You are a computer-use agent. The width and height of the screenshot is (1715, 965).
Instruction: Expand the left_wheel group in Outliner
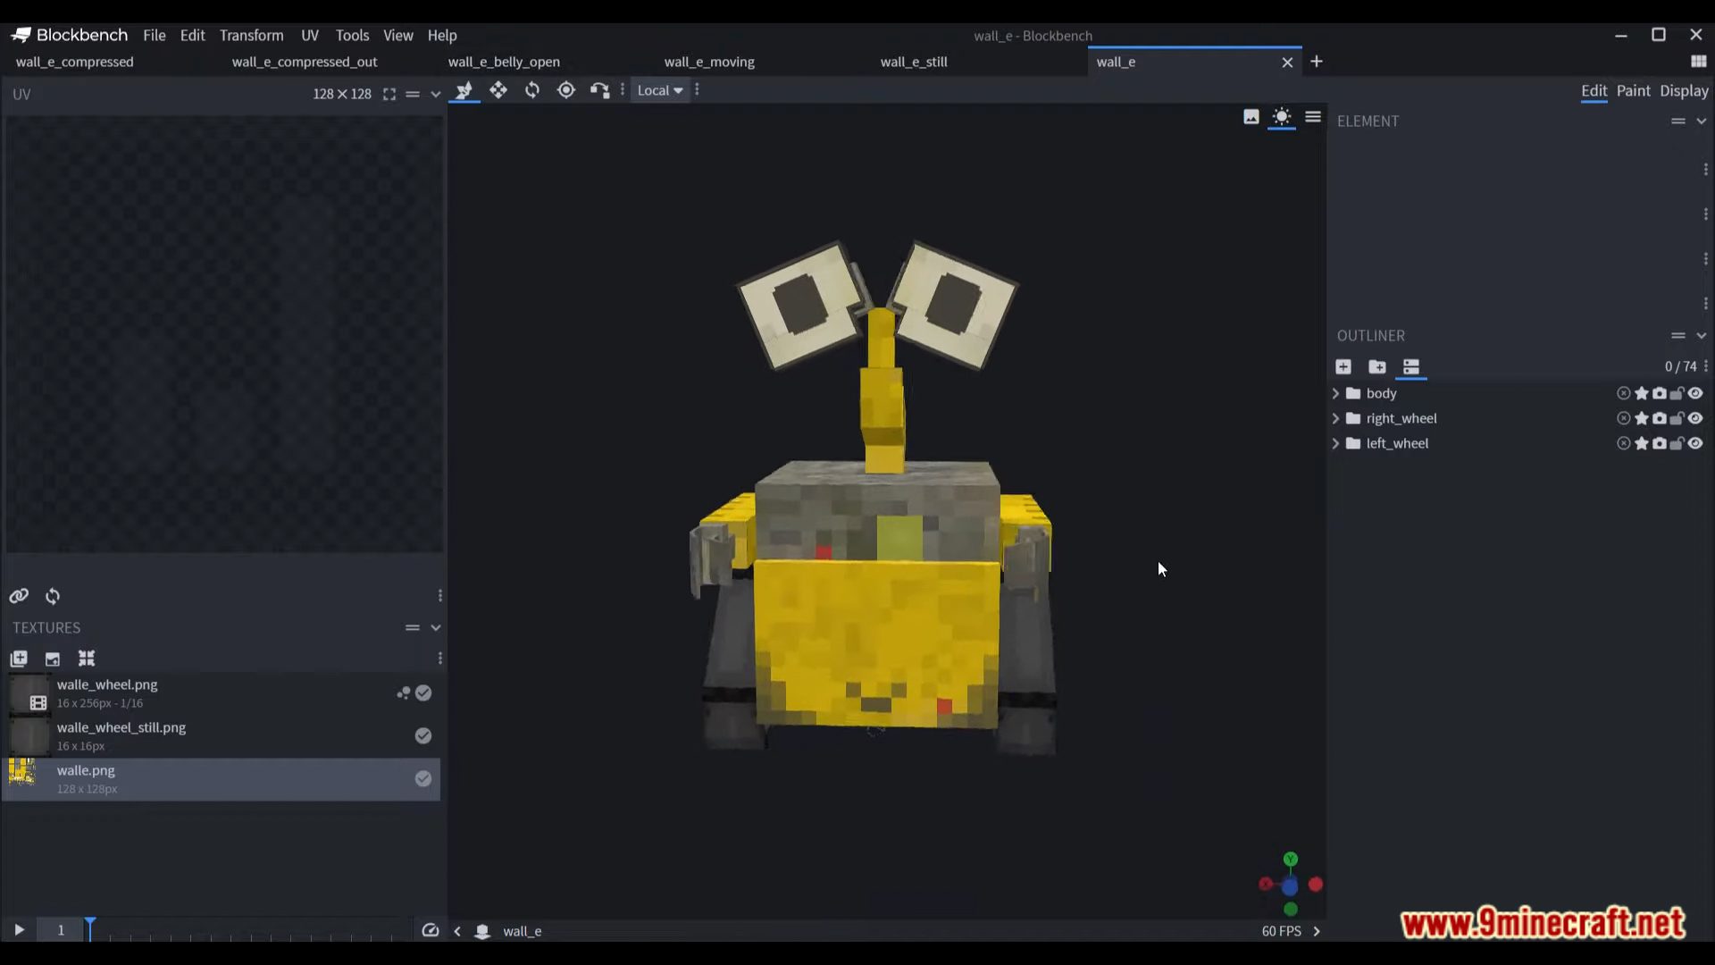pyautogui.click(x=1335, y=443)
